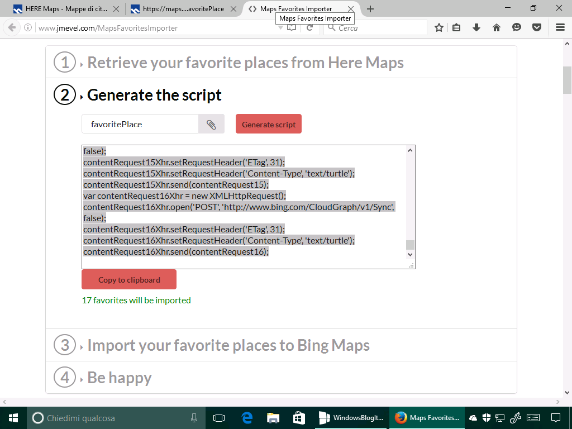
Task: Click the address bar URL
Action: tap(108, 28)
